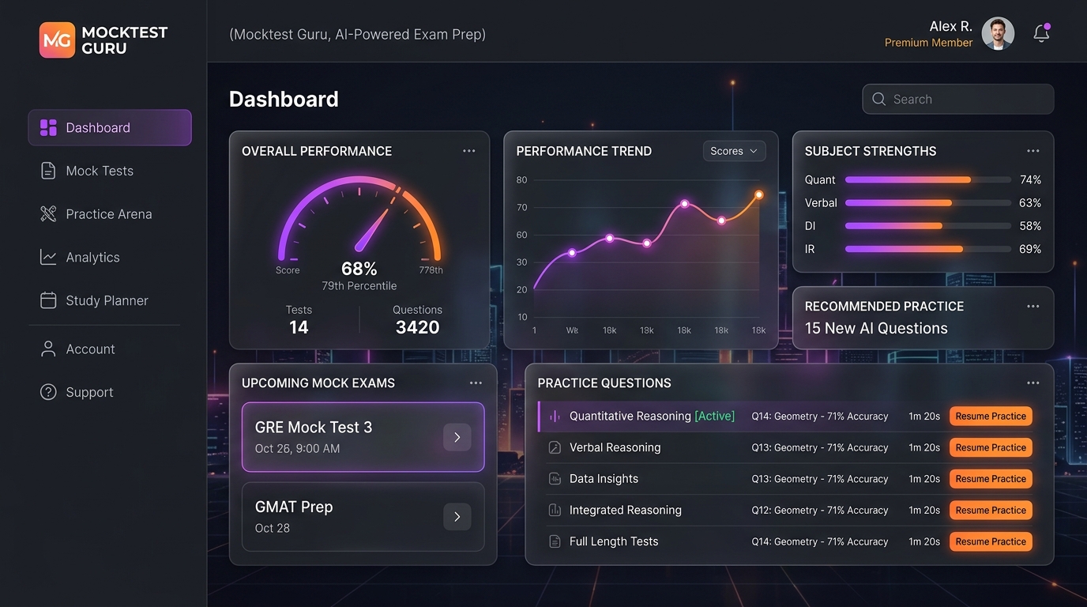Click the Quant strength progress bar
The image size is (1087, 607).
[x=928, y=180]
